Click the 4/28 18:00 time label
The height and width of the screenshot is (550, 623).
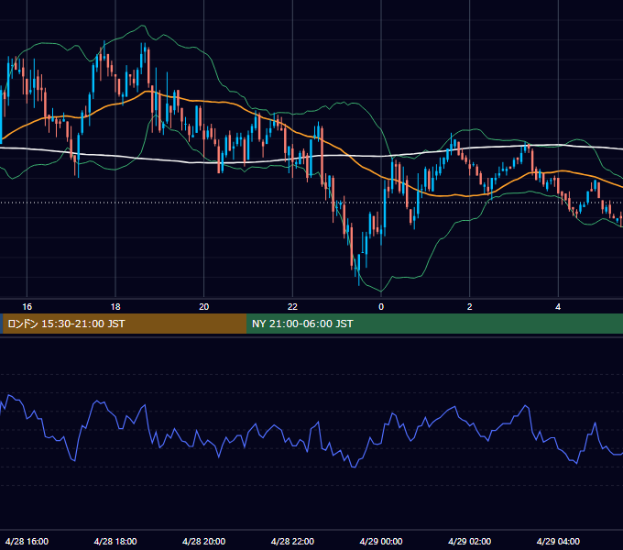(115, 541)
